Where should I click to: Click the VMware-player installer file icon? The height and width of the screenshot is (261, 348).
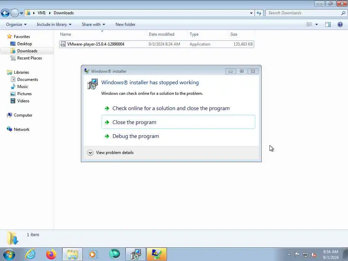tap(63, 44)
